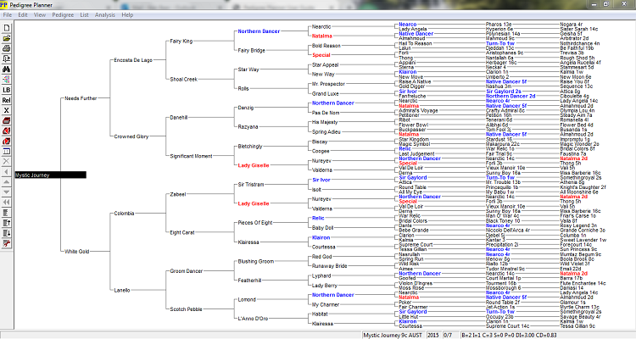Select the Zabeel ancestor
The height and width of the screenshot is (339, 636).
[x=178, y=194]
